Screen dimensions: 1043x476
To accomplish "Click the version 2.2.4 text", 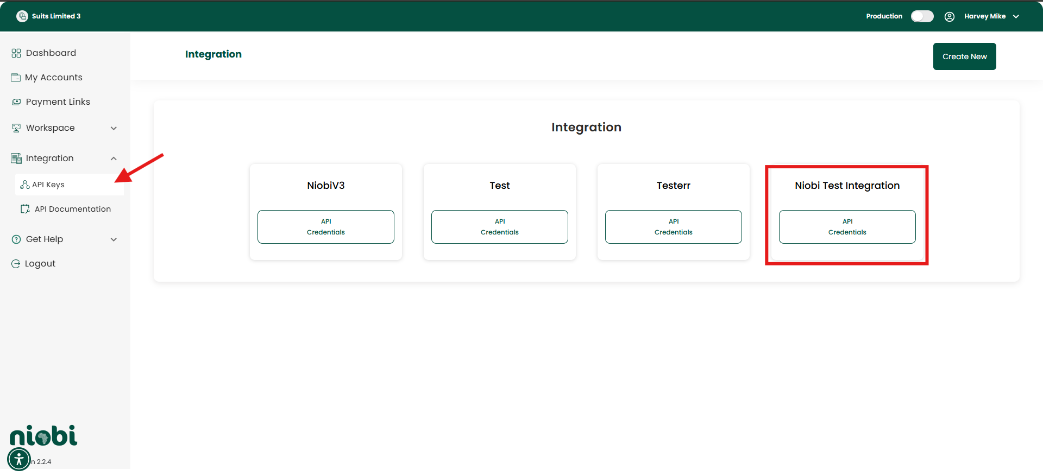I will tap(42, 462).
